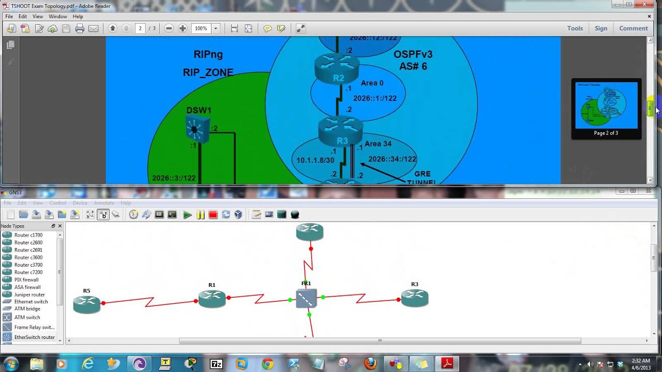Open the Help menu in Adobe Reader
Viewport: 662px width, 372px height.
(x=78, y=17)
